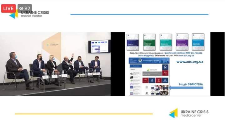Click the red LIVE badge

(8, 8)
